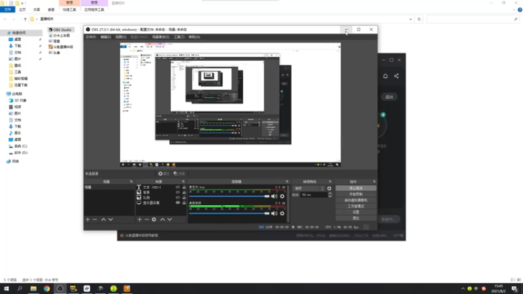
Task: Open scene transition properties gear
Action: (x=329, y=188)
